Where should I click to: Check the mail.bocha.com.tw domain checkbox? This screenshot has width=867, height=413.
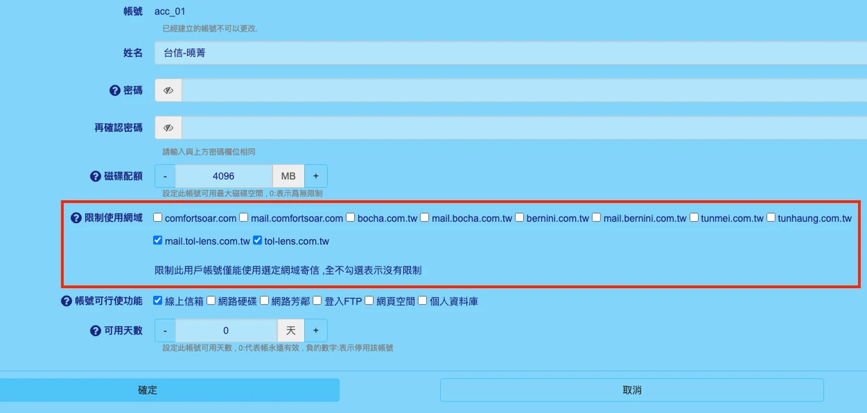click(x=425, y=217)
